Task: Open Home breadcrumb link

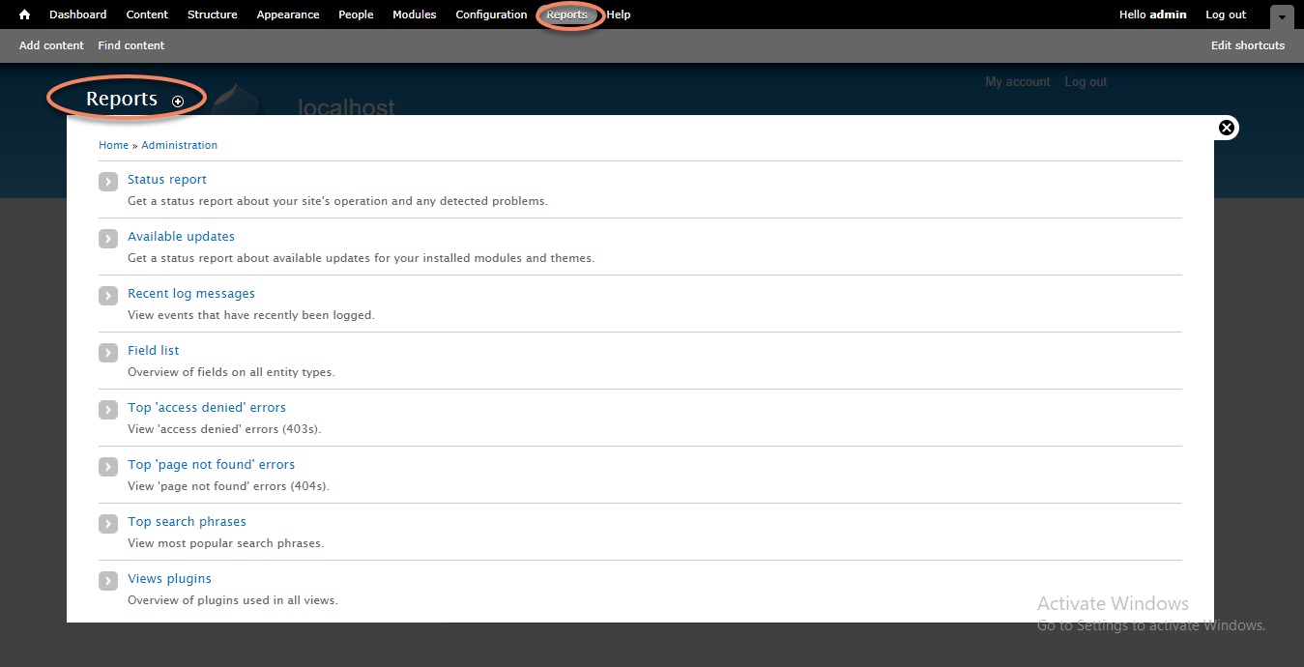Action: tap(113, 145)
